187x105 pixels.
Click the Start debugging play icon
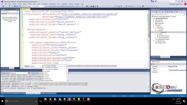[46, 6]
